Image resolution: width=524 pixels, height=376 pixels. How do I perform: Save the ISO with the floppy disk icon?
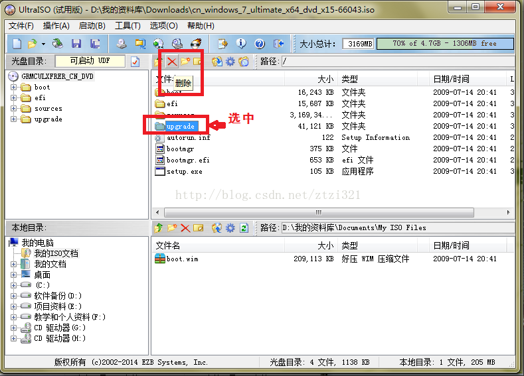pos(76,44)
